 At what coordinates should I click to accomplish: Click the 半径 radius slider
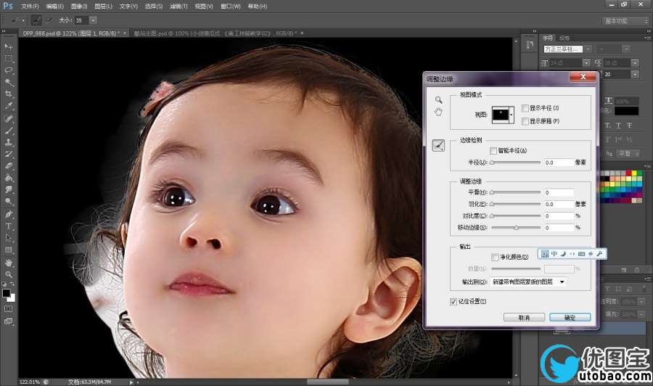point(516,163)
